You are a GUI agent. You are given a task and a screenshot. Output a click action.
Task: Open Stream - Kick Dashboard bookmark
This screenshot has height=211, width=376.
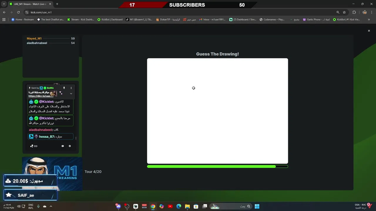81,20
